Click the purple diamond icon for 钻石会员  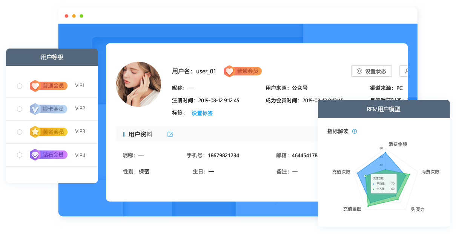tap(35, 155)
